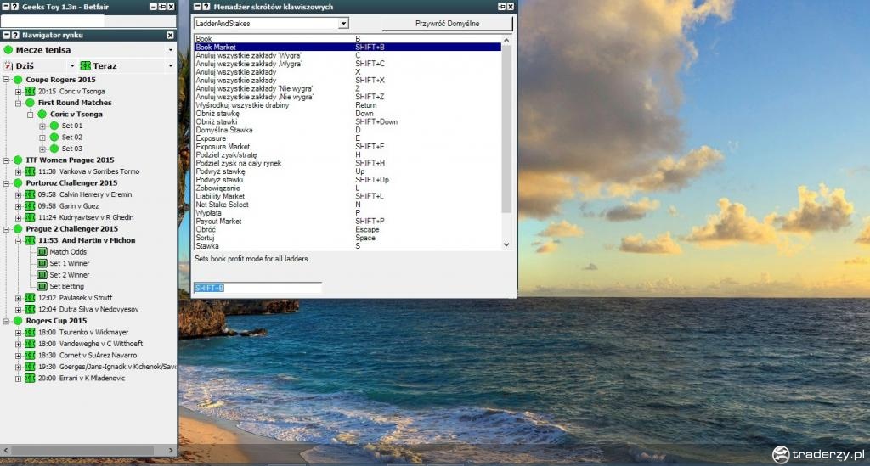Click the shortcut list scroll-up arrow
The image size is (870, 466).
pyautogui.click(x=506, y=40)
